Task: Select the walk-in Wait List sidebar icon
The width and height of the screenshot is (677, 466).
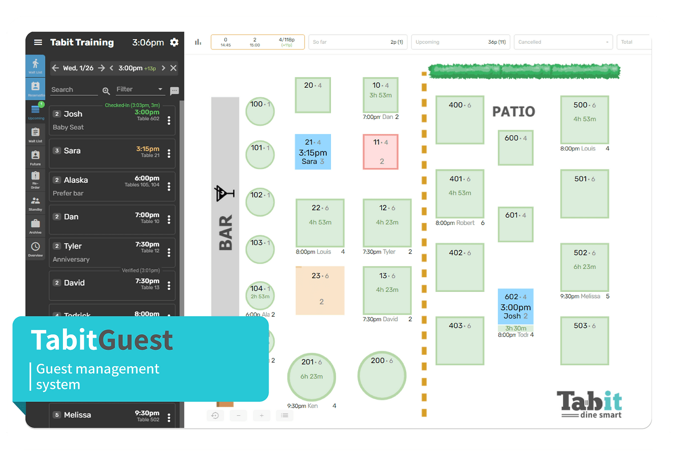Action: (x=36, y=65)
